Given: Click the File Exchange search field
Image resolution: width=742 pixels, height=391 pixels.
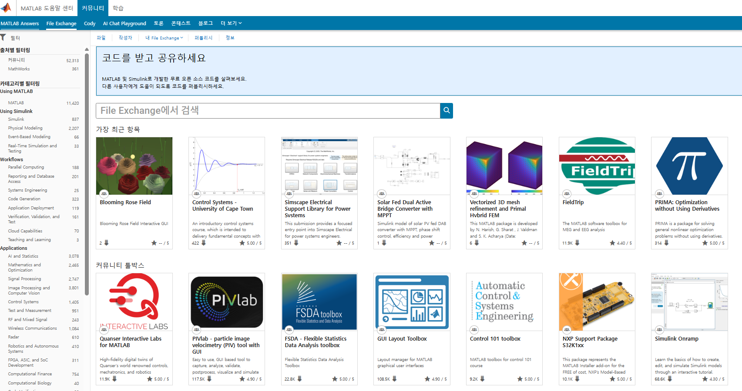Looking at the screenshot, I should tap(268, 111).
